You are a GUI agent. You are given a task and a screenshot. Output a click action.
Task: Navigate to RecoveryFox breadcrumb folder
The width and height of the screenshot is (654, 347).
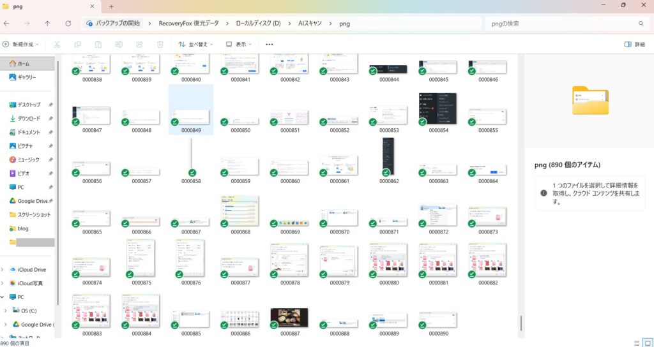[188, 24]
